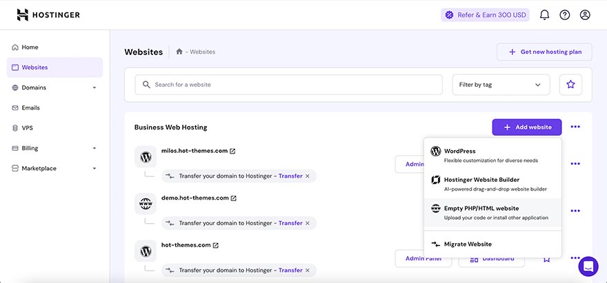The height and width of the screenshot is (283, 607).
Task: Open external link icon next to hot-themes.com
Action: point(216,246)
